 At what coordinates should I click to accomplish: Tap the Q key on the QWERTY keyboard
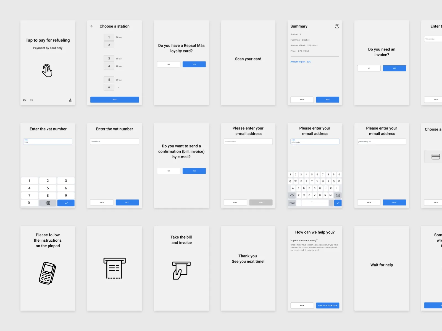tap(290, 181)
